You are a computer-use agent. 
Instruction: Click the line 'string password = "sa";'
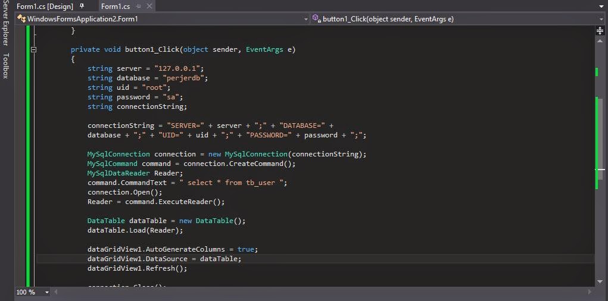tap(135, 97)
